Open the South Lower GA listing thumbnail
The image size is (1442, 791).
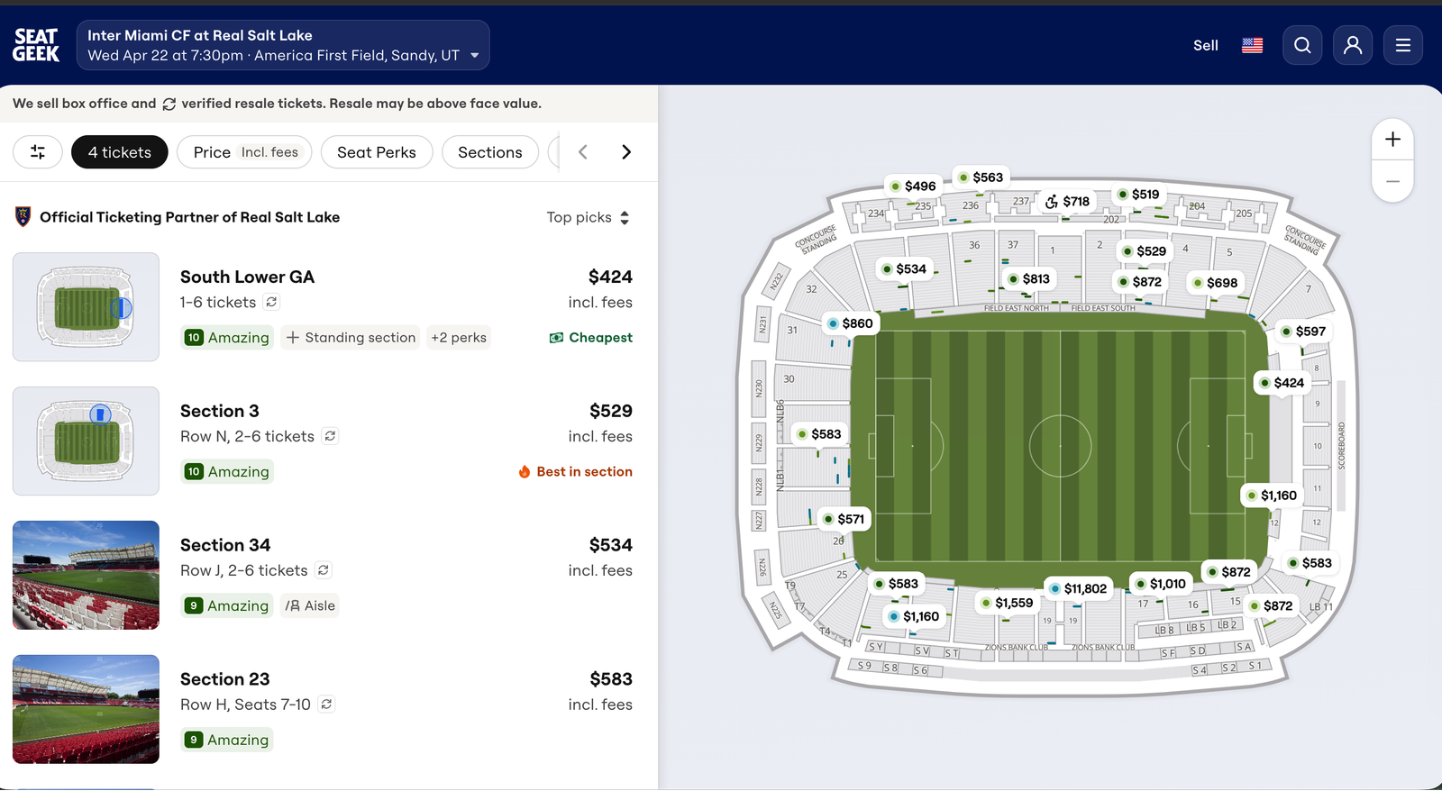[x=86, y=307]
